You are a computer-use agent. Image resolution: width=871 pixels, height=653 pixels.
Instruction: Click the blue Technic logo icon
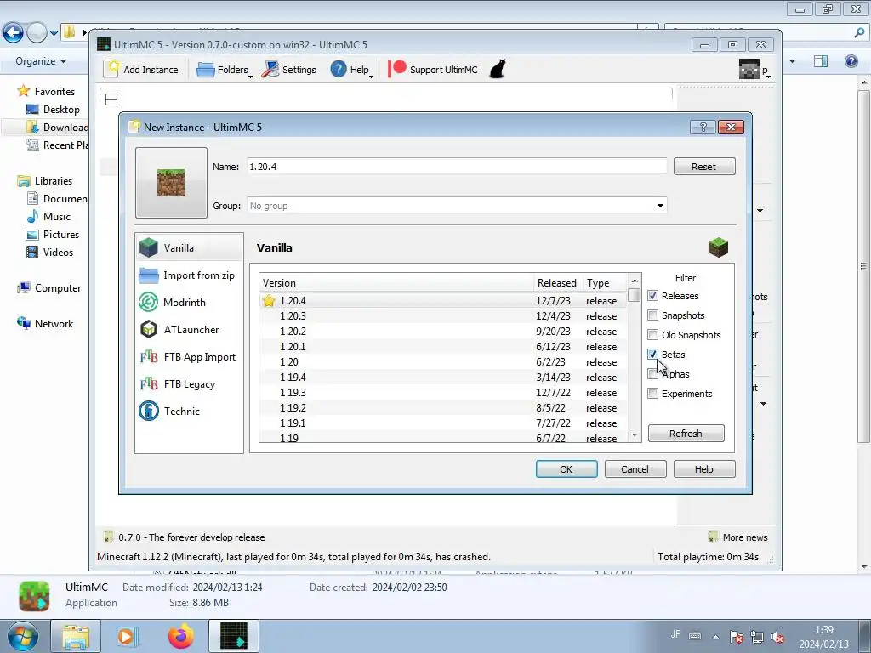149,412
